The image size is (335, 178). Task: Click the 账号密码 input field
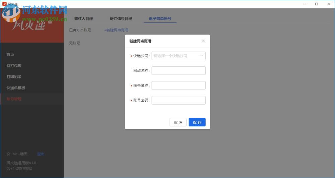[x=179, y=100]
